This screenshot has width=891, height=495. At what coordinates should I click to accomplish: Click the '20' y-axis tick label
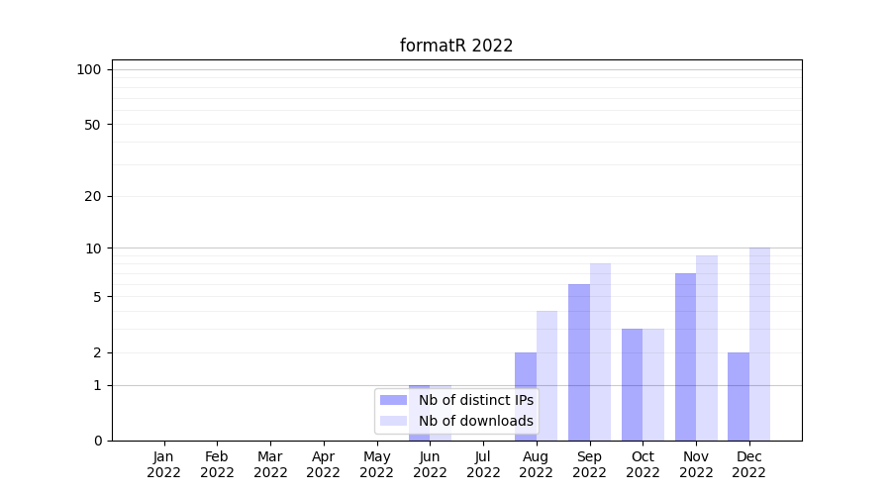coord(93,196)
